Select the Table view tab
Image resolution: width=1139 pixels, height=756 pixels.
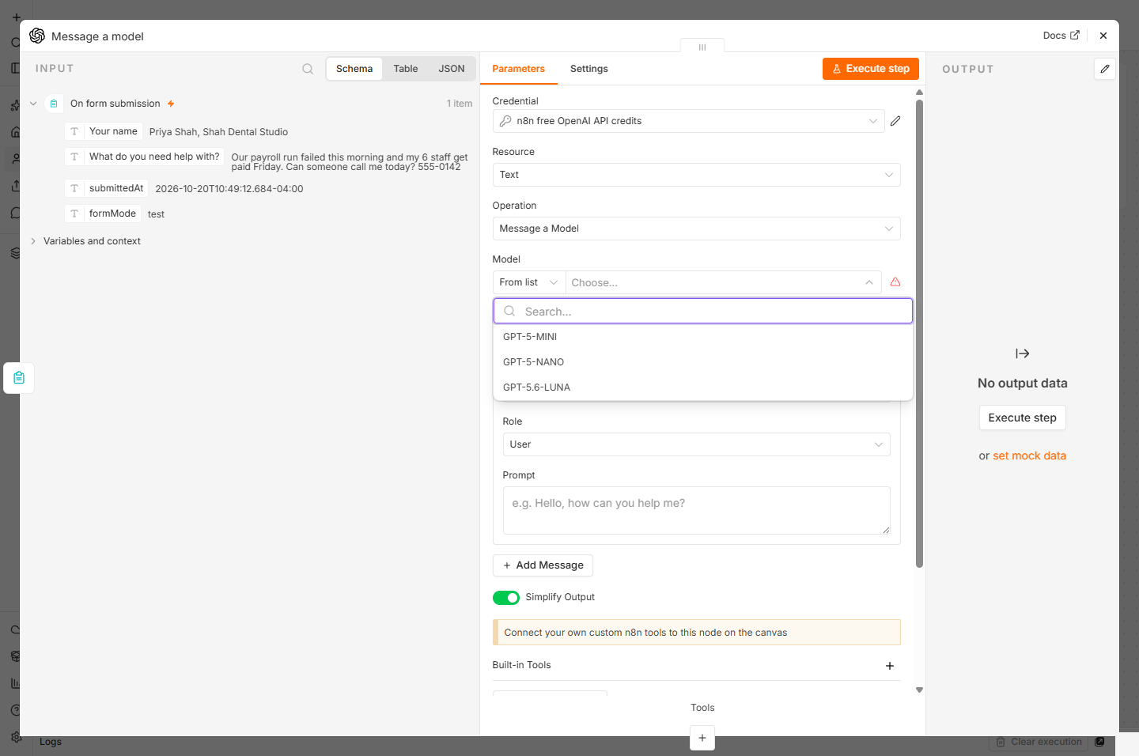pos(406,69)
